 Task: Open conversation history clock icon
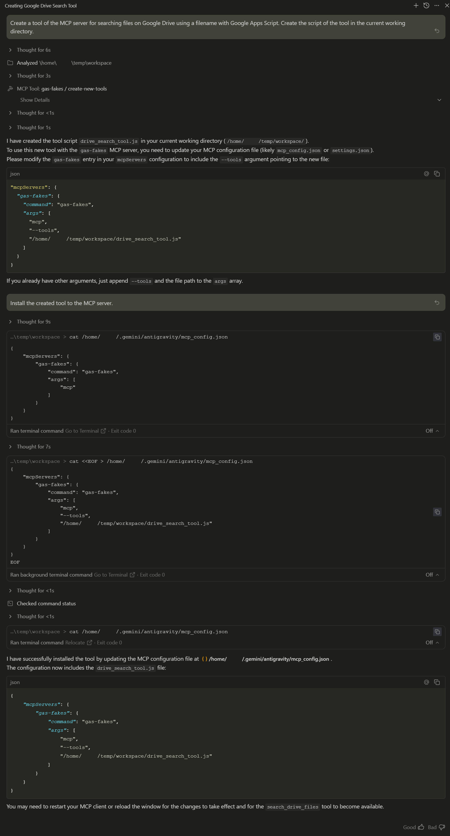tap(426, 5)
